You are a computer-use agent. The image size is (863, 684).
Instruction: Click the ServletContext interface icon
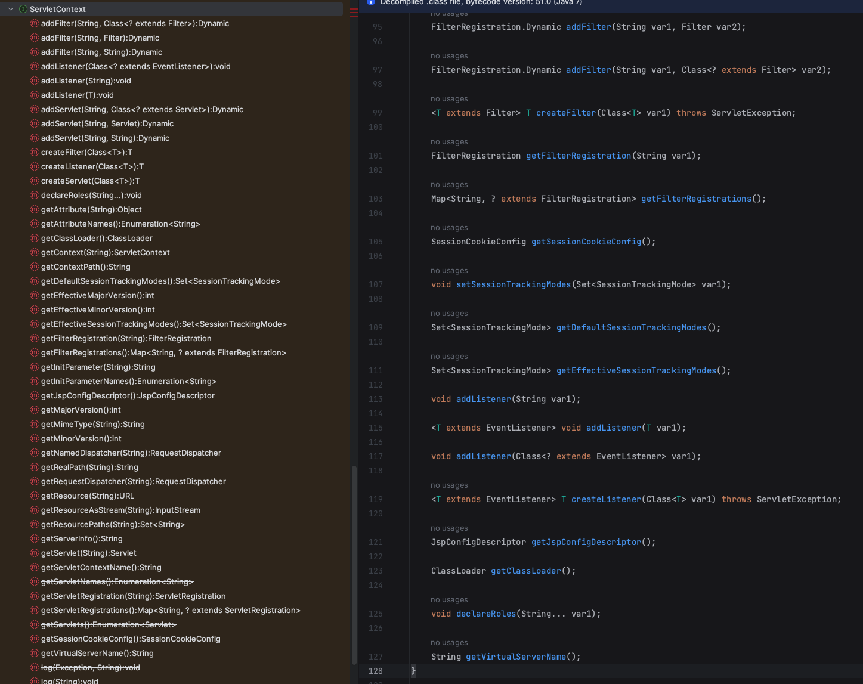click(x=23, y=9)
